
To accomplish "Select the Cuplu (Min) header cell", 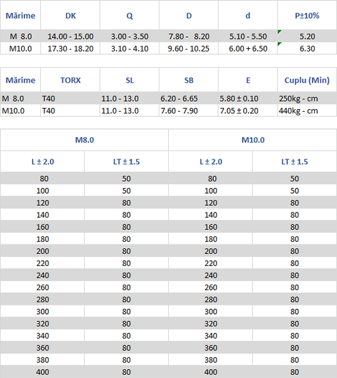I will point(307,80).
